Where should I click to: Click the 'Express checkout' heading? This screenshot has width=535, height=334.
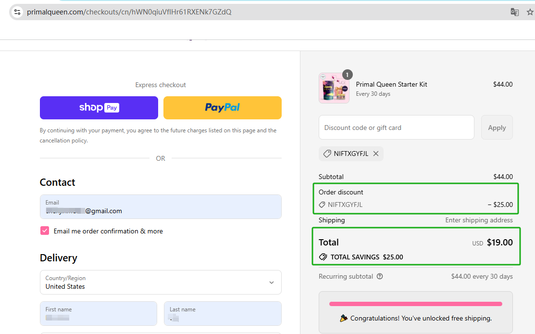point(161,85)
